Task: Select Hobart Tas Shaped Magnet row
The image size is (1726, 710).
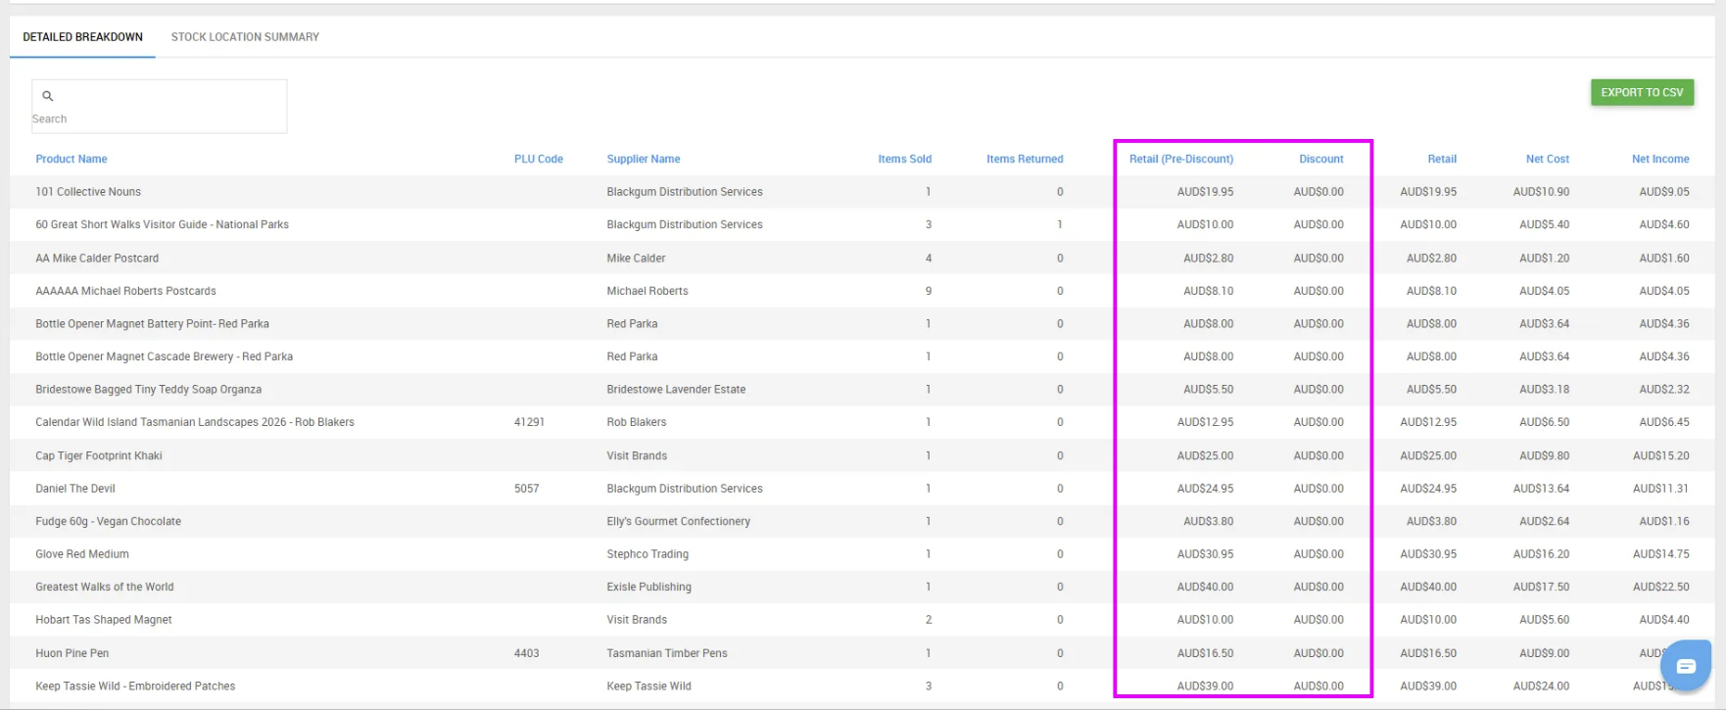Action: click(x=862, y=620)
